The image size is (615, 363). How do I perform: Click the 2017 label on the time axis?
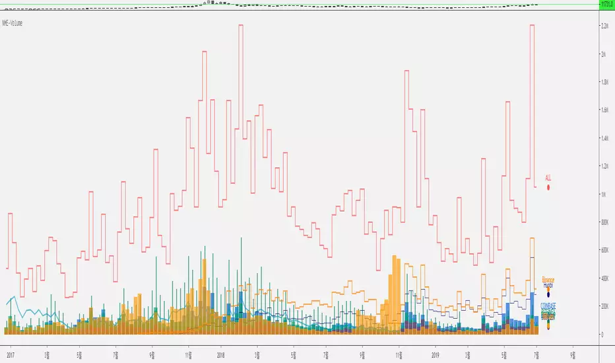11,355
